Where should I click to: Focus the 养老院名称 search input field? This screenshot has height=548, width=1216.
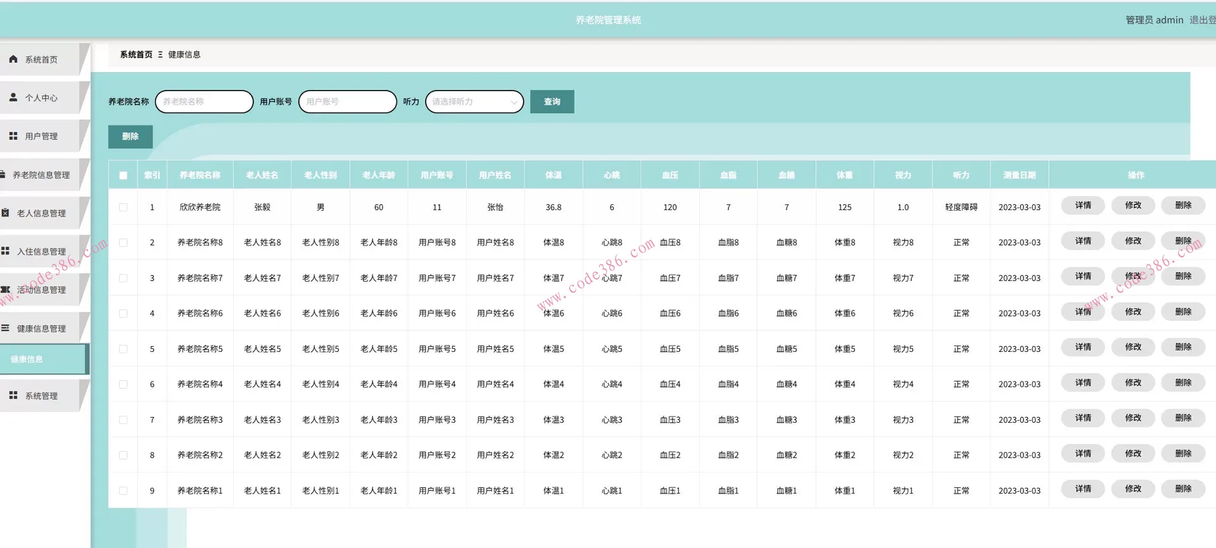pos(204,102)
